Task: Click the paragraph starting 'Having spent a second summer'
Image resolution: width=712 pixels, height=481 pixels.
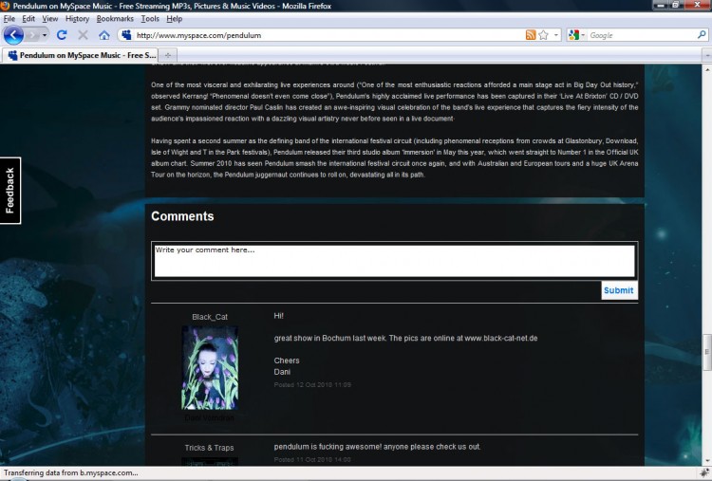Action: (x=395, y=157)
